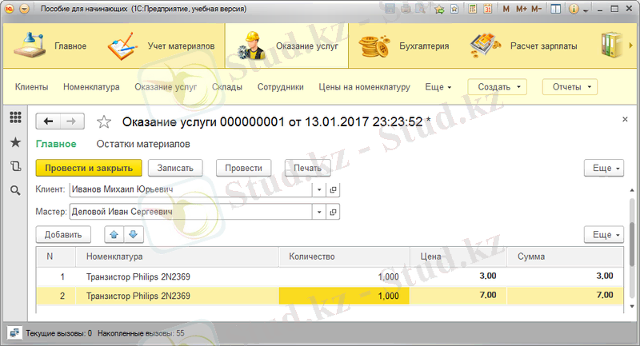
Task: Click the Добавить row button
Action: tap(63, 235)
